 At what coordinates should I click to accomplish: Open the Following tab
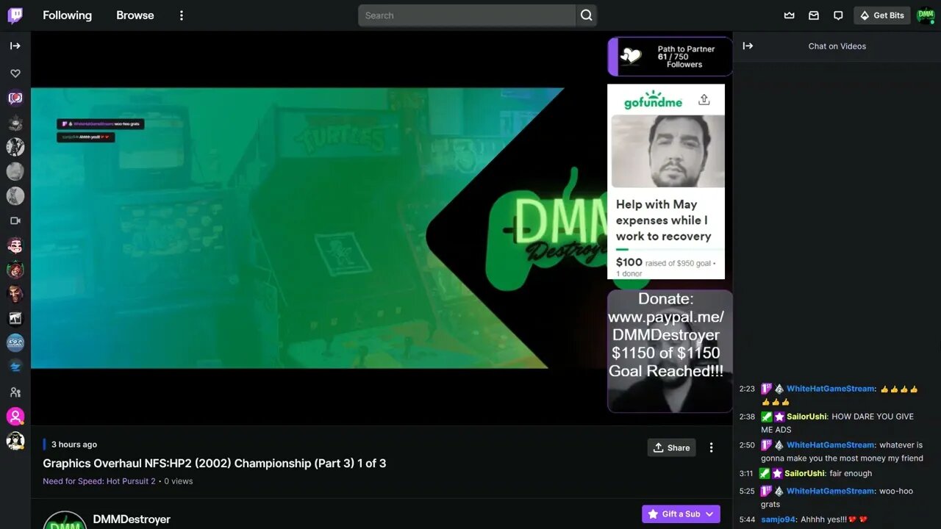click(x=67, y=15)
